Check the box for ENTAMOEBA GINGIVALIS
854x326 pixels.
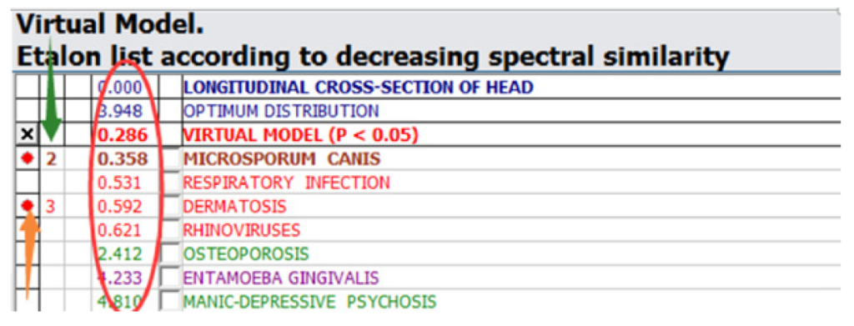pos(173,277)
